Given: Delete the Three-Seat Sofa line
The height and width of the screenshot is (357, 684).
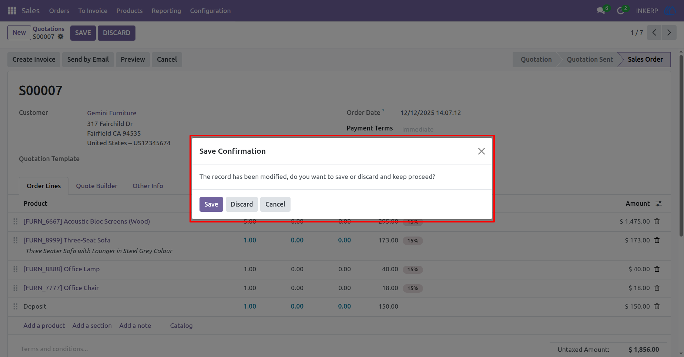Looking at the screenshot, I should pyautogui.click(x=657, y=240).
